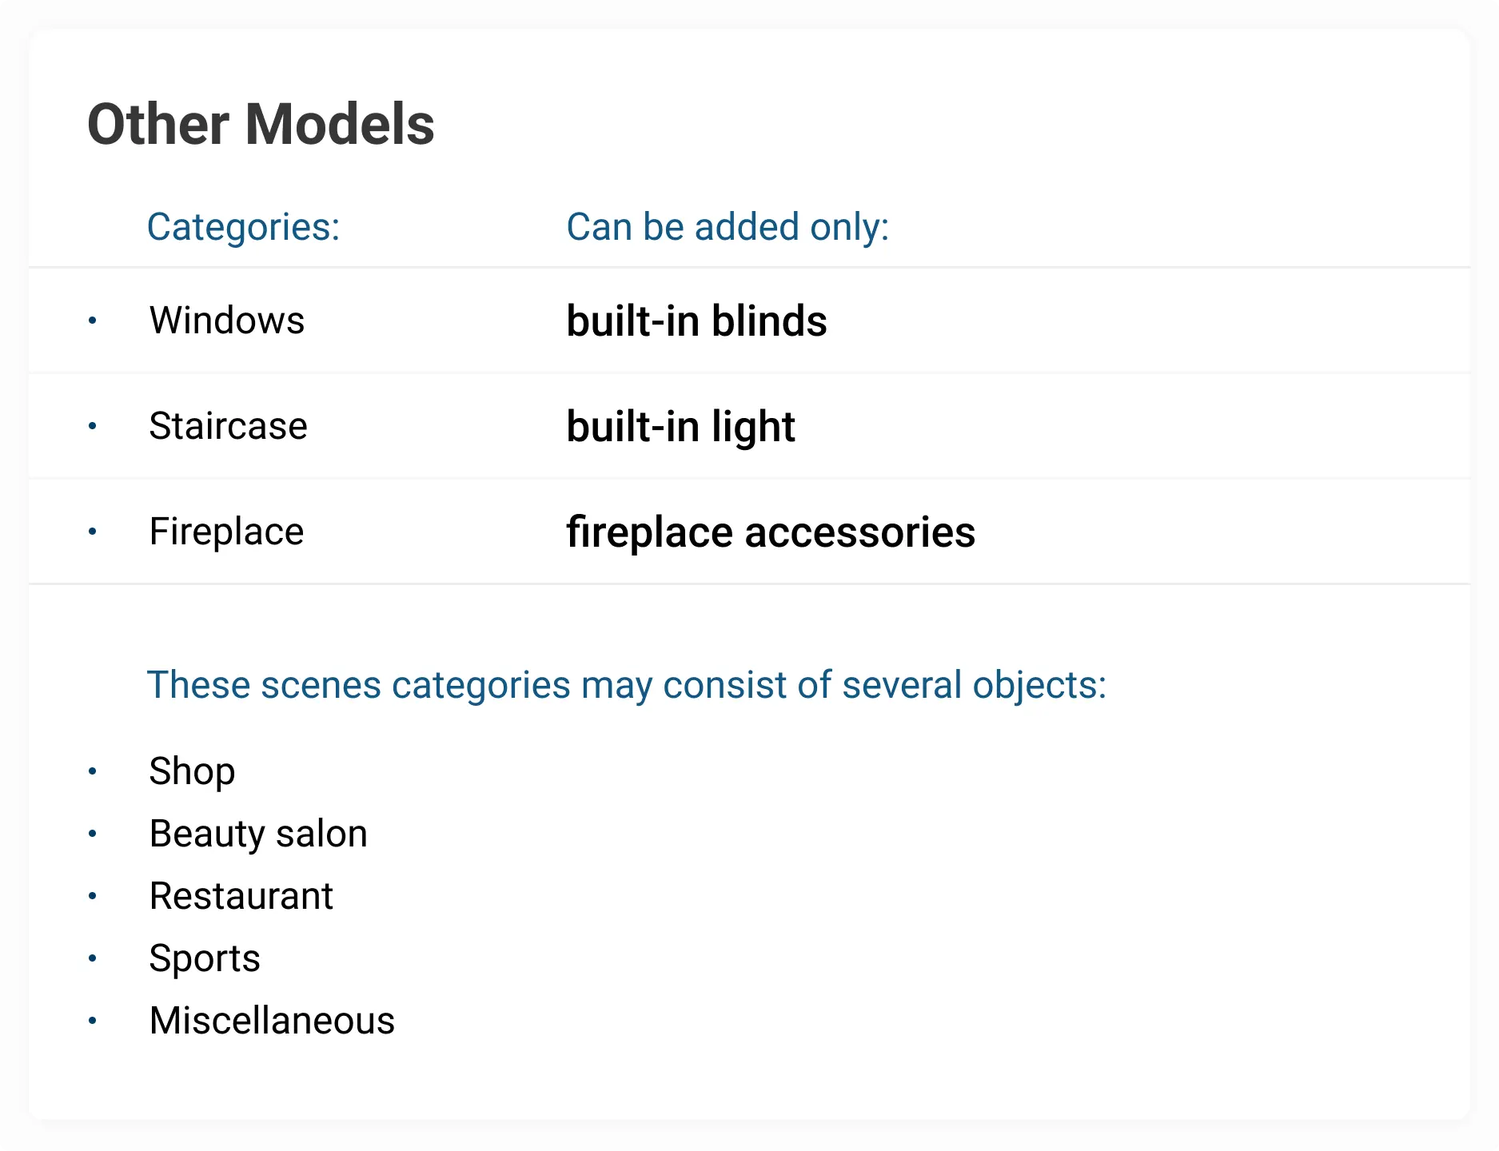Viewport: 1499px width, 1151px height.
Task: Click the 'Can be added only' header
Action: coord(728,227)
